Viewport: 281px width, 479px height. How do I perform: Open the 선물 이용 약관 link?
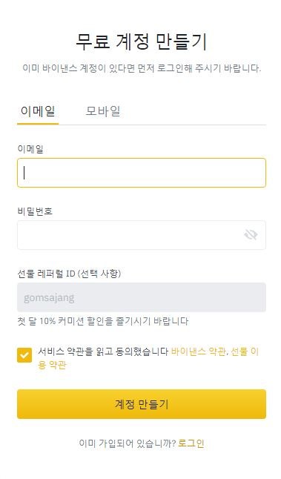coord(148,358)
